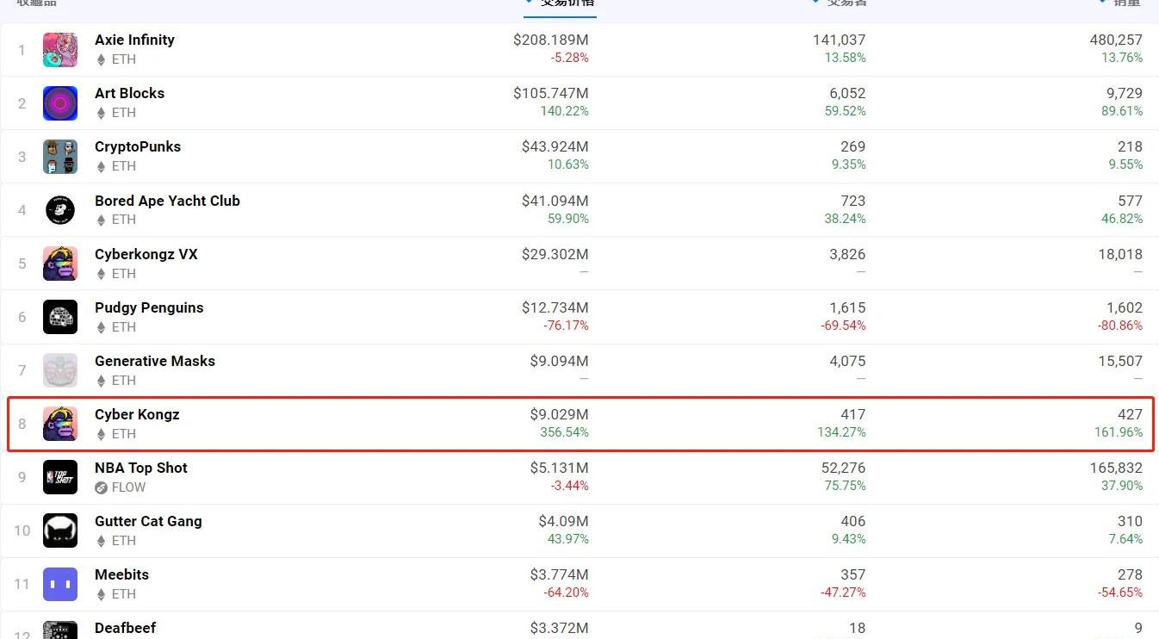1159x639 pixels.
Task: Click the 9,729 sales count
Action: 1125,93
